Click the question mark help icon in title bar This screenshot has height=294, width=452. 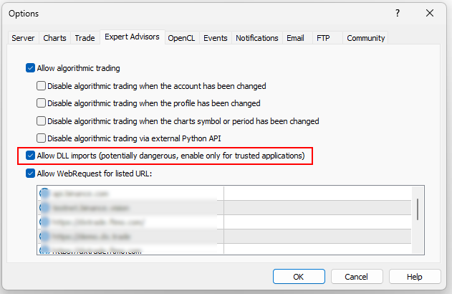[x=398, y=13]
